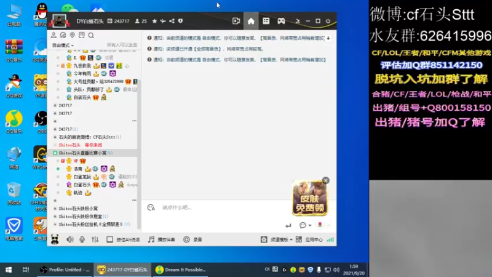This screenshot has width=492, height=277.
Task: Send a flower gift icon
Action: point(319,225)
